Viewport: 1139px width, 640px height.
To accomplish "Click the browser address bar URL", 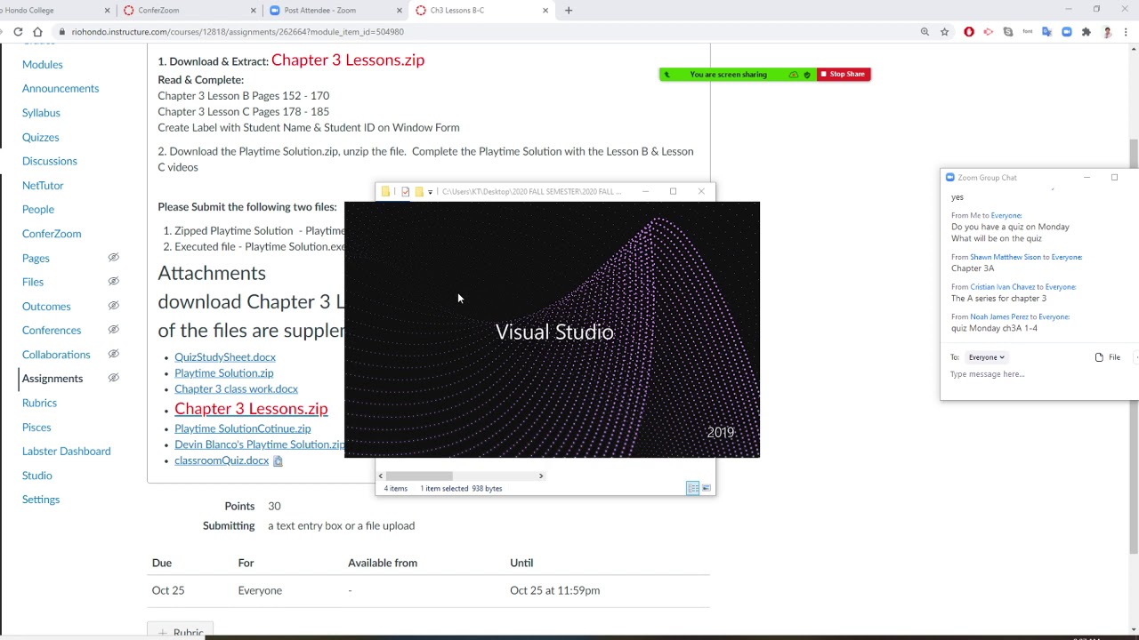I will tap(238, 32).
